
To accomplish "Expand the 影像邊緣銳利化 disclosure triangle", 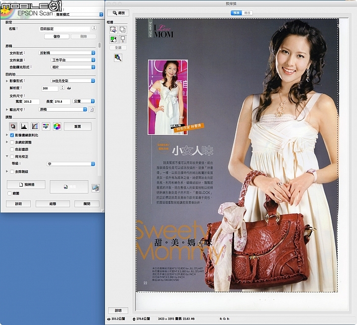I will click(x=7, y=135).
